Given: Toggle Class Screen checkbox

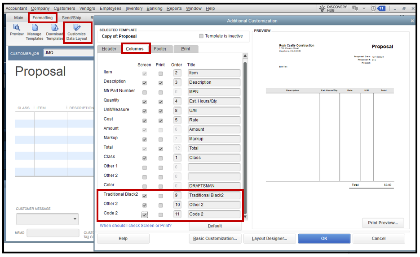Looking at the screenshot, I should [145, 158].
